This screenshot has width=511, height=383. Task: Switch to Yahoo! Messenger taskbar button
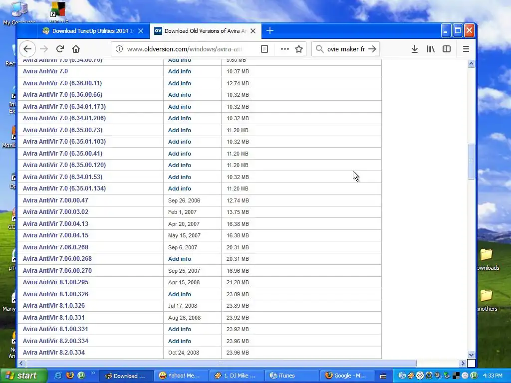[x=180, y=376]
